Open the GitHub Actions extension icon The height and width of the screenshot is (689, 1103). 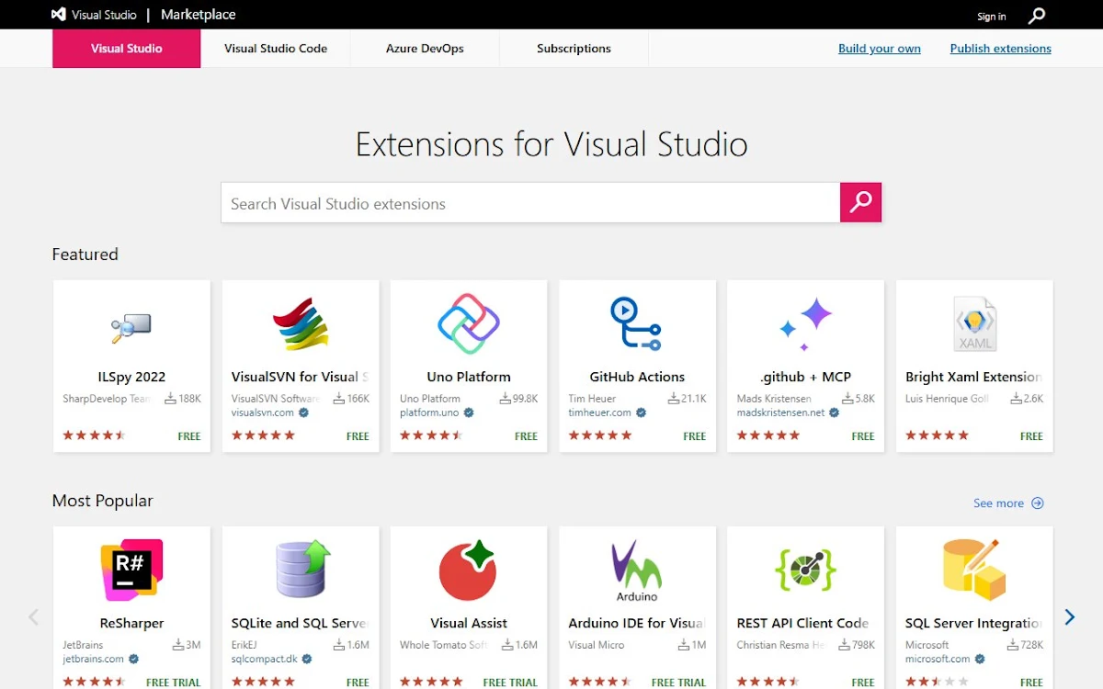pyautogui.click(x=636, y=323)
